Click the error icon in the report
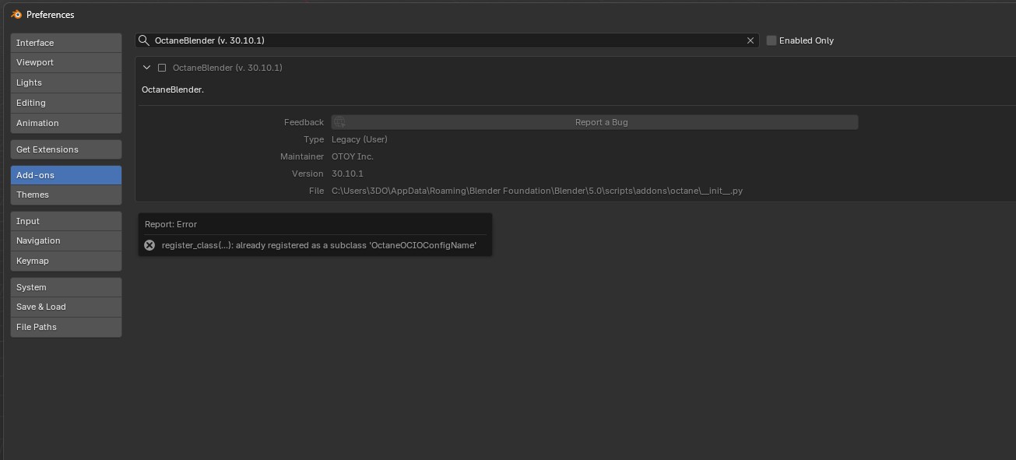The image size is (1016, 460). (x=149, y=245)
